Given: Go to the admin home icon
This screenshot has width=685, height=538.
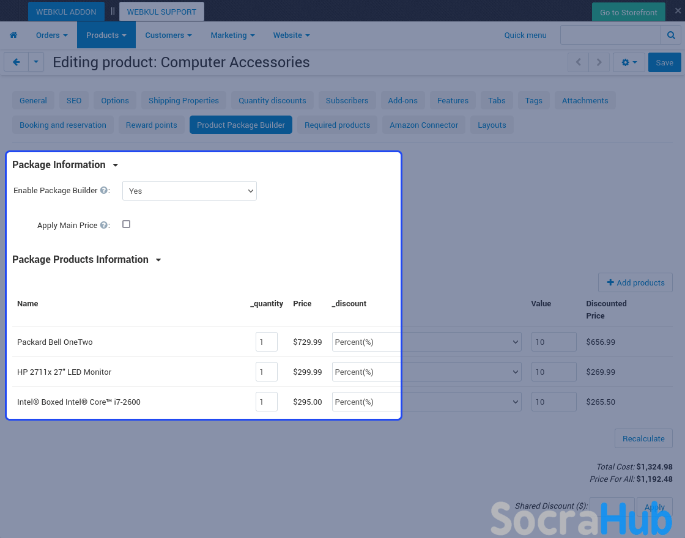Looking at the screenshot, I should click(x=13, y=35).
